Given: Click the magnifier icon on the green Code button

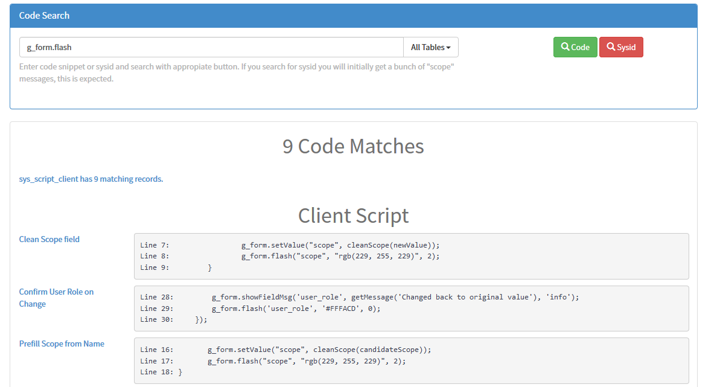Looking at the screenshot, I should click(565, 46).
